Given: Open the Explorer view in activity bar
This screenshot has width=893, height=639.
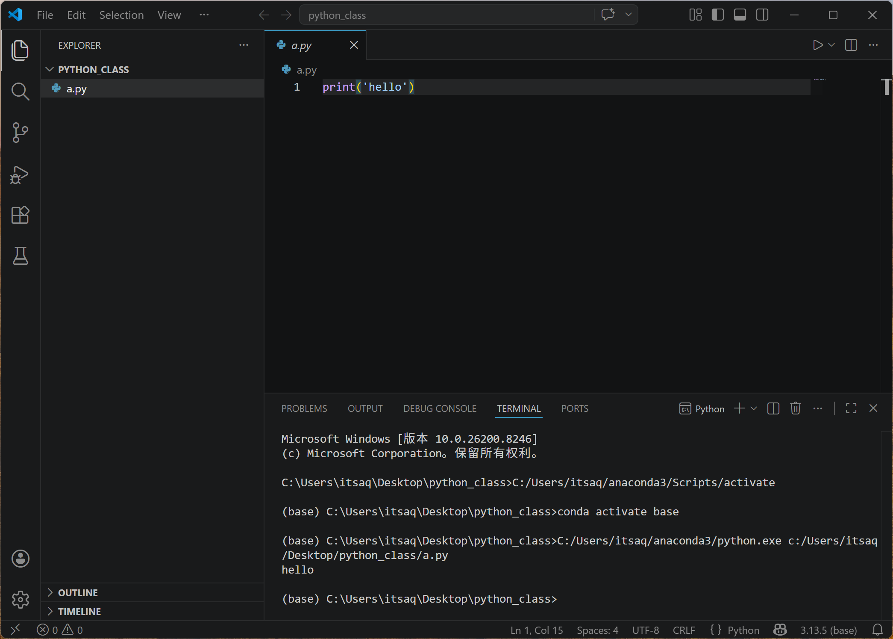Looking at the screenshot, I should 20,50.
